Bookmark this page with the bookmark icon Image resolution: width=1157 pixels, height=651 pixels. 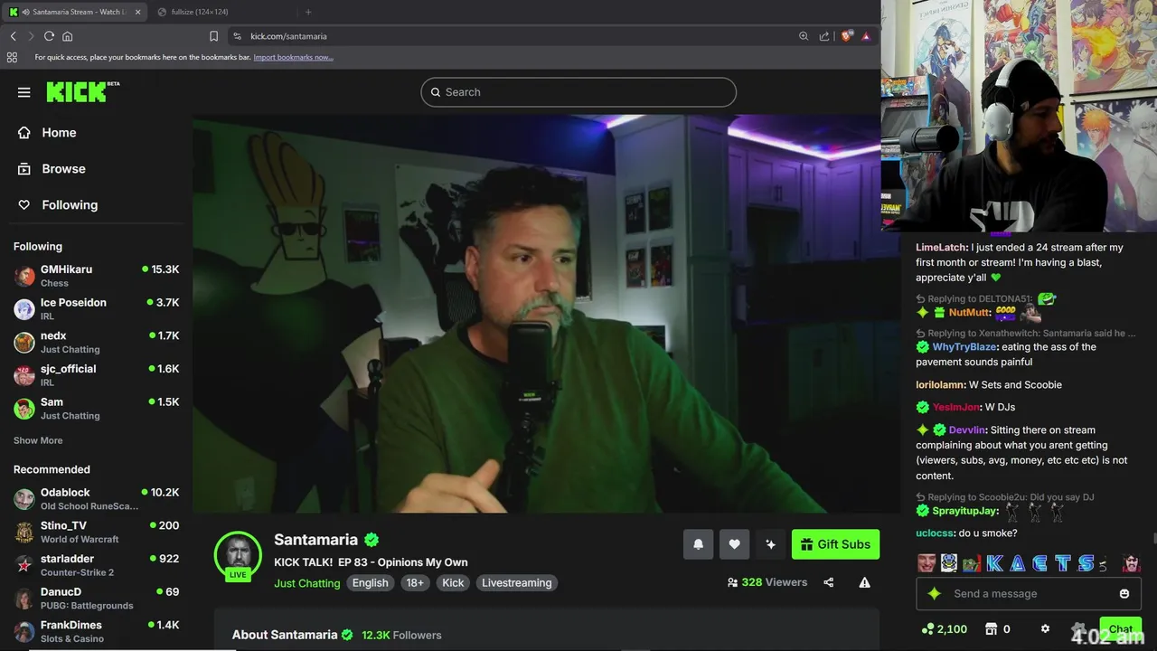pos(213,36)
